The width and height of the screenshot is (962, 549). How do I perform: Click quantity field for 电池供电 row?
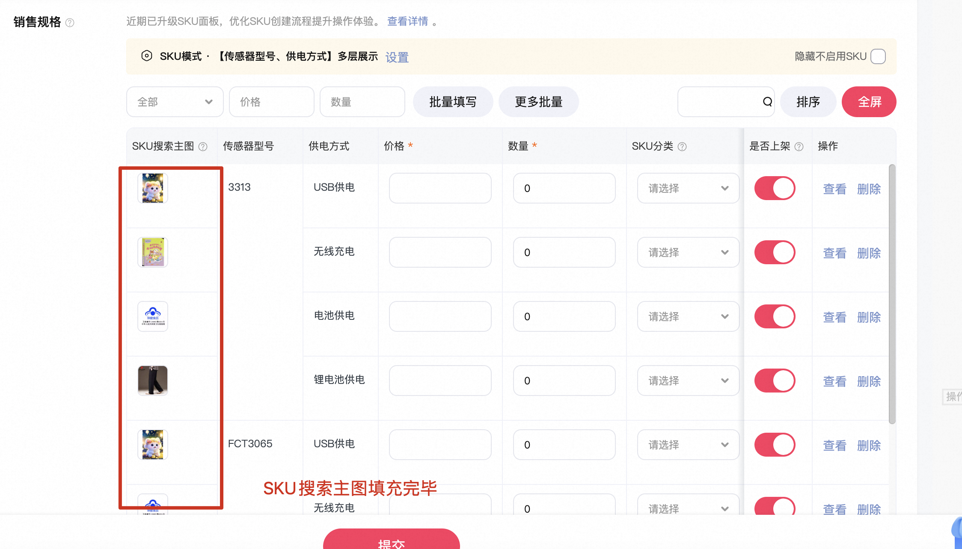564,316
